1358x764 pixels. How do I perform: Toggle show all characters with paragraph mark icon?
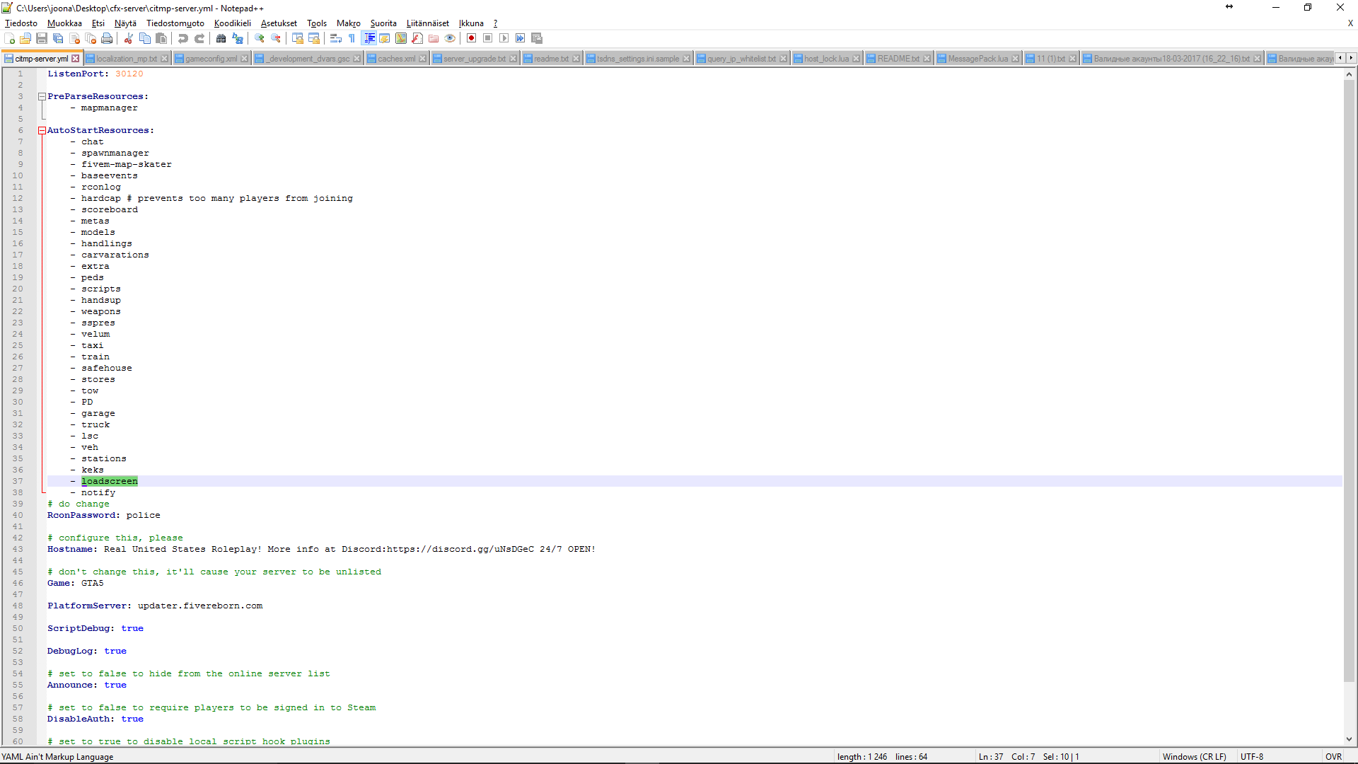(x=352, y=38)
